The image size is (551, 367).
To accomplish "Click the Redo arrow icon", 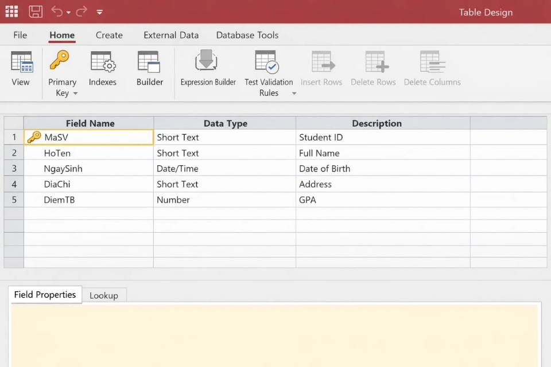I will click(82, 12).
